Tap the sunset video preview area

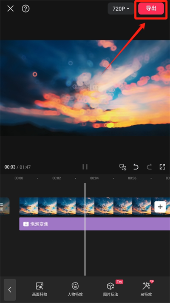85,88
